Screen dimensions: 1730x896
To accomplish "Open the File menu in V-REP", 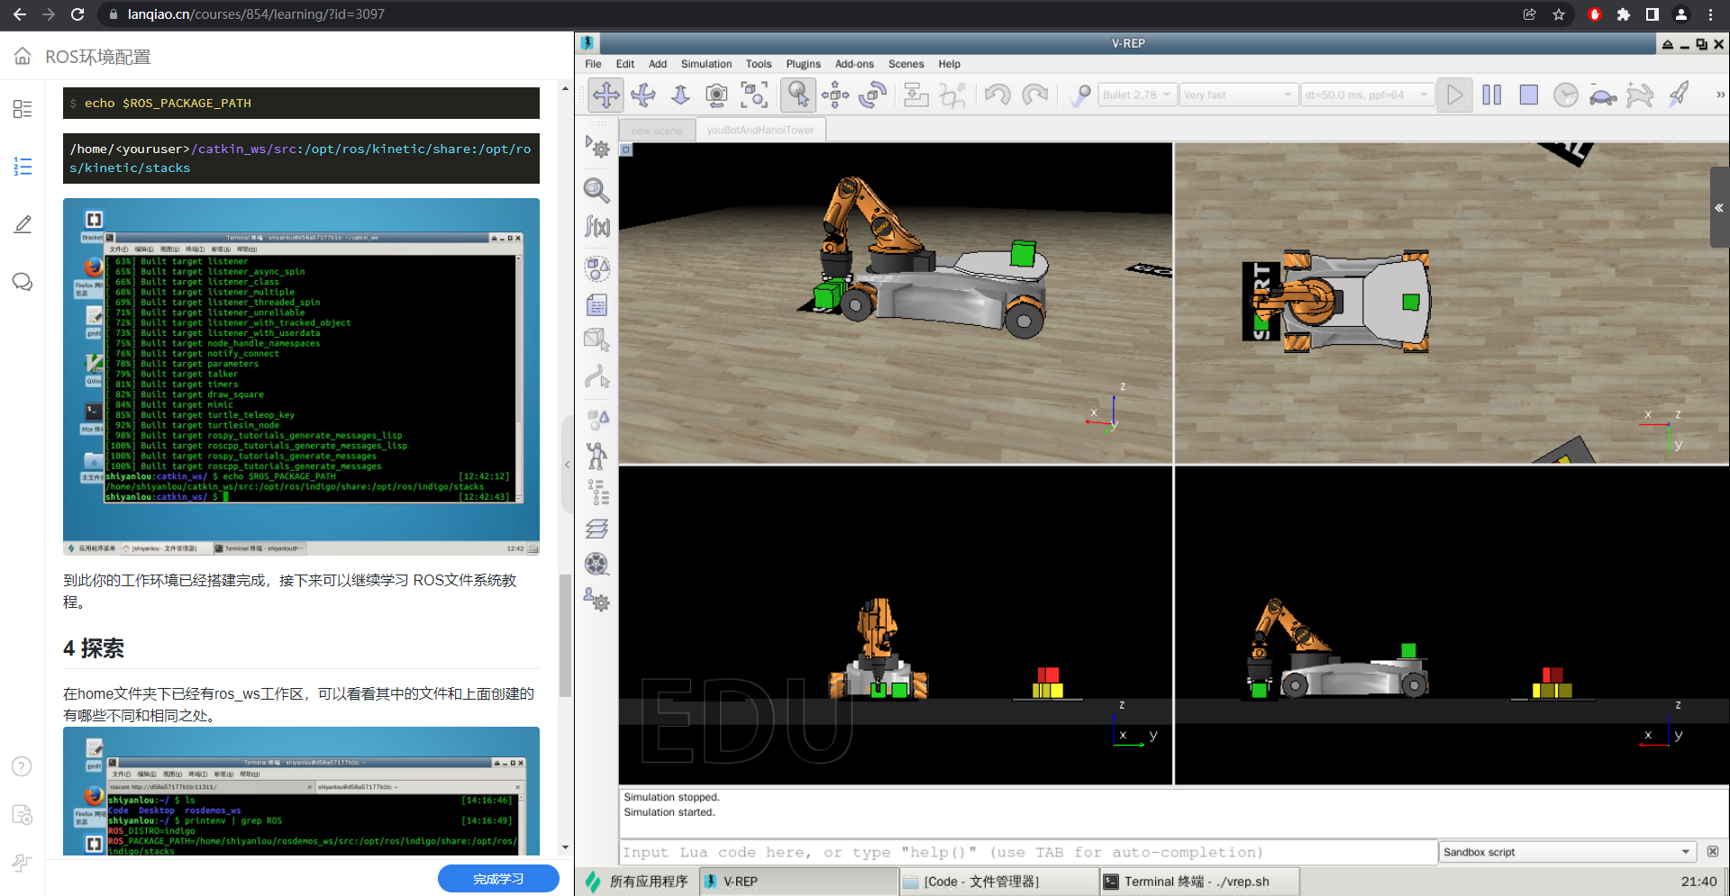I will click(x=593, y=64).
